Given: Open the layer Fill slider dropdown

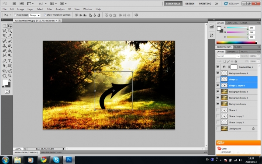Looking at the screenshot, I should (259, 61).
